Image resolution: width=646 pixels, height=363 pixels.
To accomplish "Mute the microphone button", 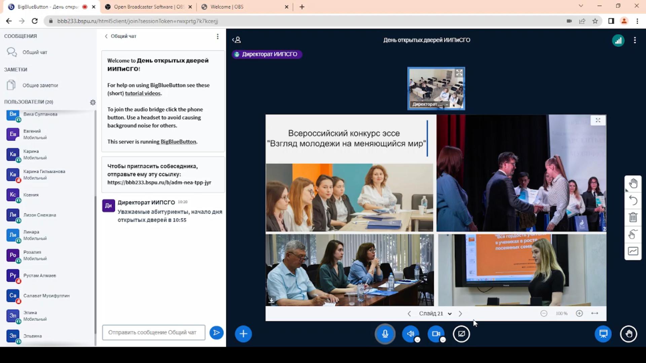I will click(x=385, y=334).
